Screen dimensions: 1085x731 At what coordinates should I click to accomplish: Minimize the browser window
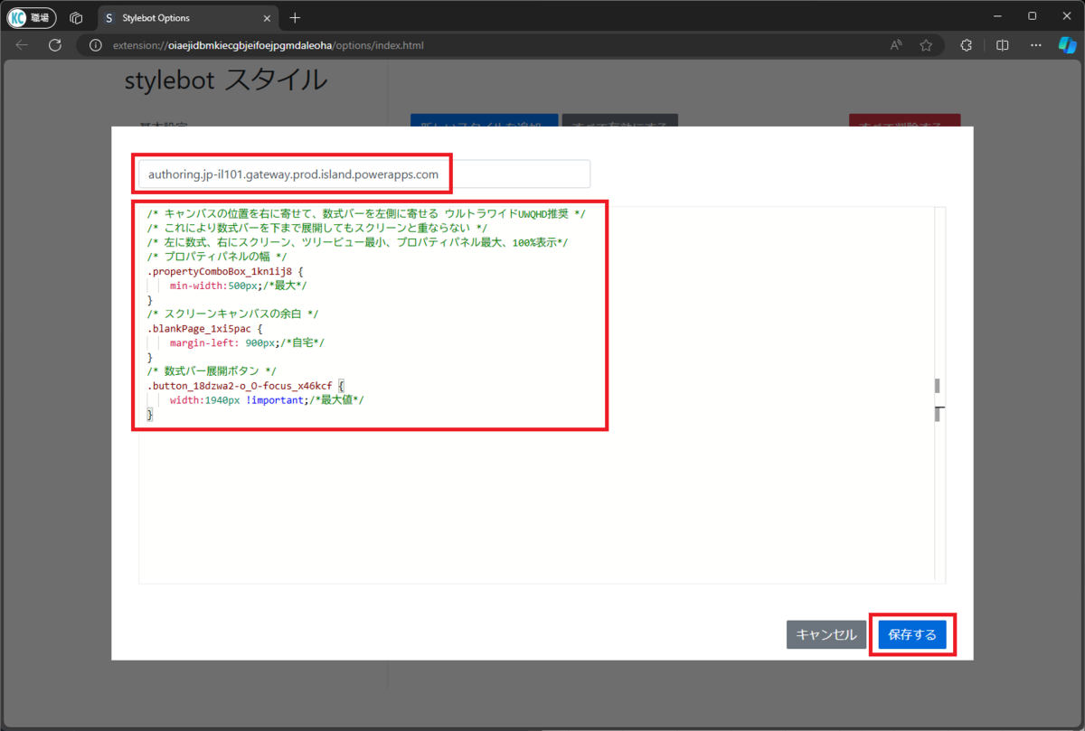point(997,16)
